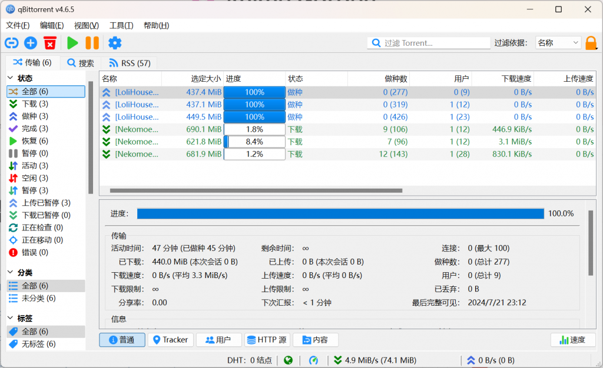This screenshot has height=368, width=603.
Task: Switch to the Tracker details tab
Action: [170, 340]
